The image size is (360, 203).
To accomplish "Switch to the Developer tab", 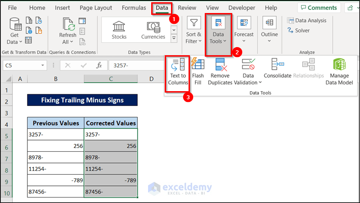I will tap(242, 8).
